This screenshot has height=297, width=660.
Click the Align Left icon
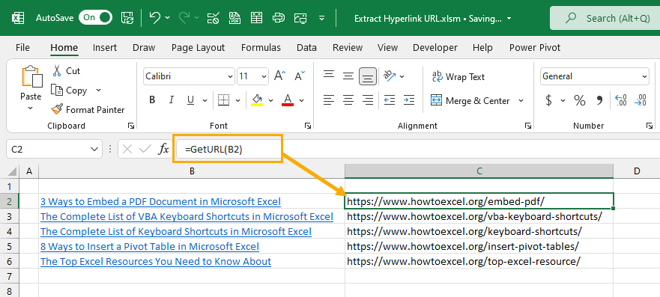(x=329, y=100)
